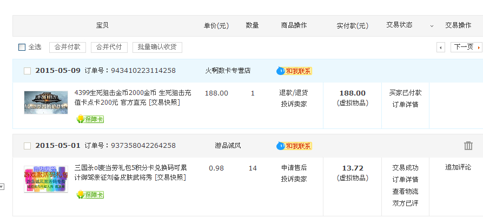
Task: Open 查看物流 for the 三国杀 order
Action: click(405, 192)
